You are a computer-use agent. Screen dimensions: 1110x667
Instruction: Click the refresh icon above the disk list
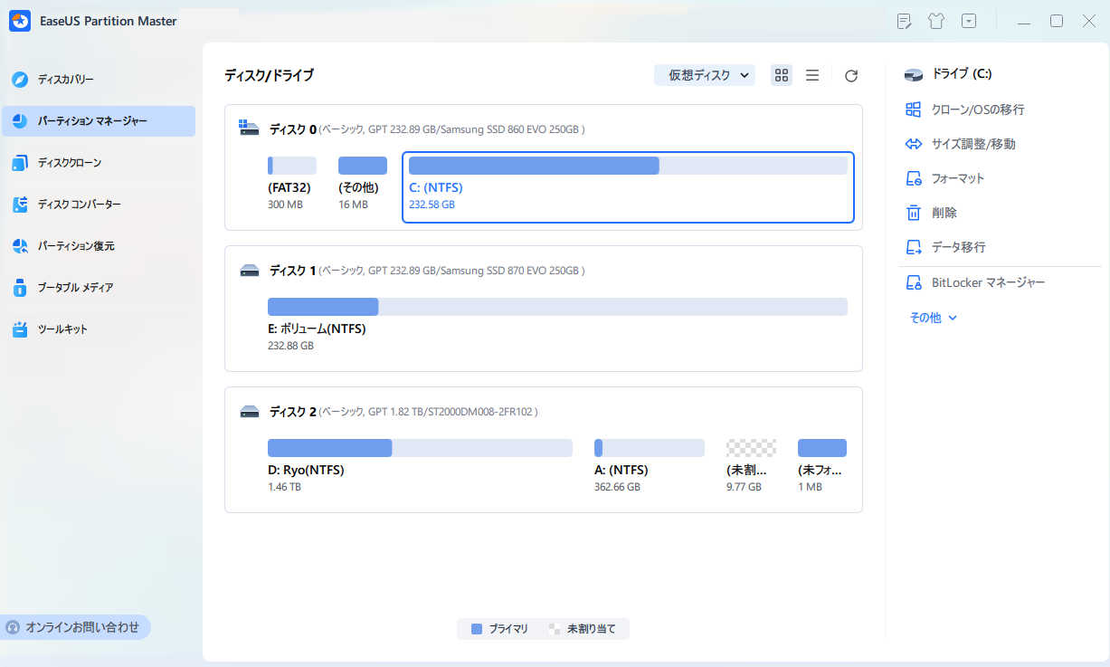pyautogui.click(x=850, y=75)
